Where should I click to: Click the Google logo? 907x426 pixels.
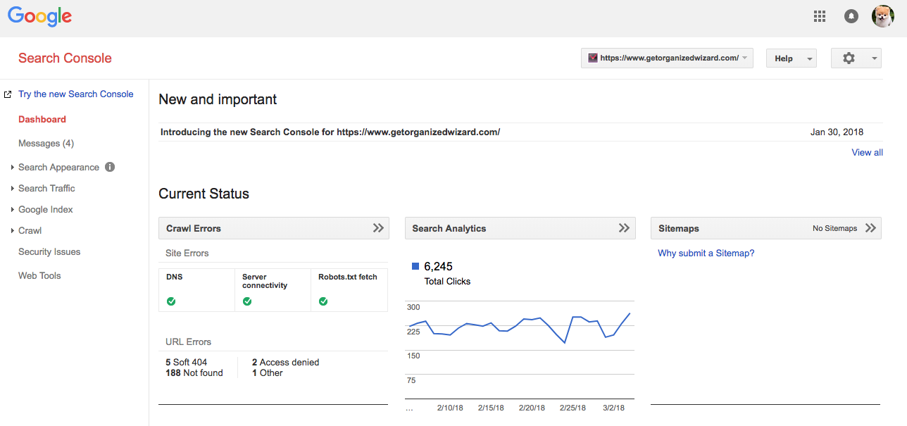tap(39, 16)
